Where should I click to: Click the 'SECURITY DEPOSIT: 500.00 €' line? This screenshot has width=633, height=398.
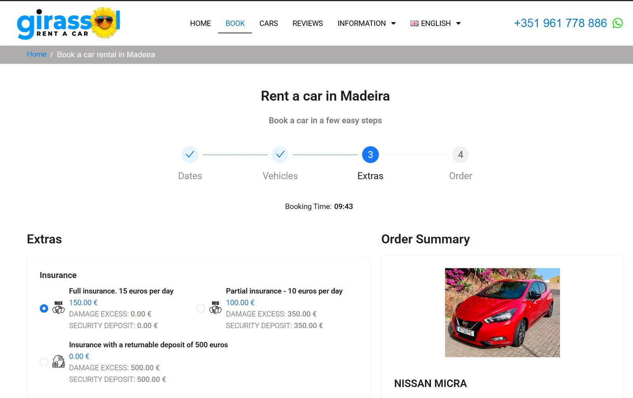pos(118,379)
